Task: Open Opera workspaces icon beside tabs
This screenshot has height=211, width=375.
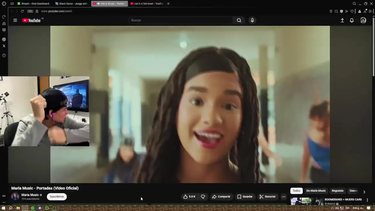Action: [x=12, y=4]
